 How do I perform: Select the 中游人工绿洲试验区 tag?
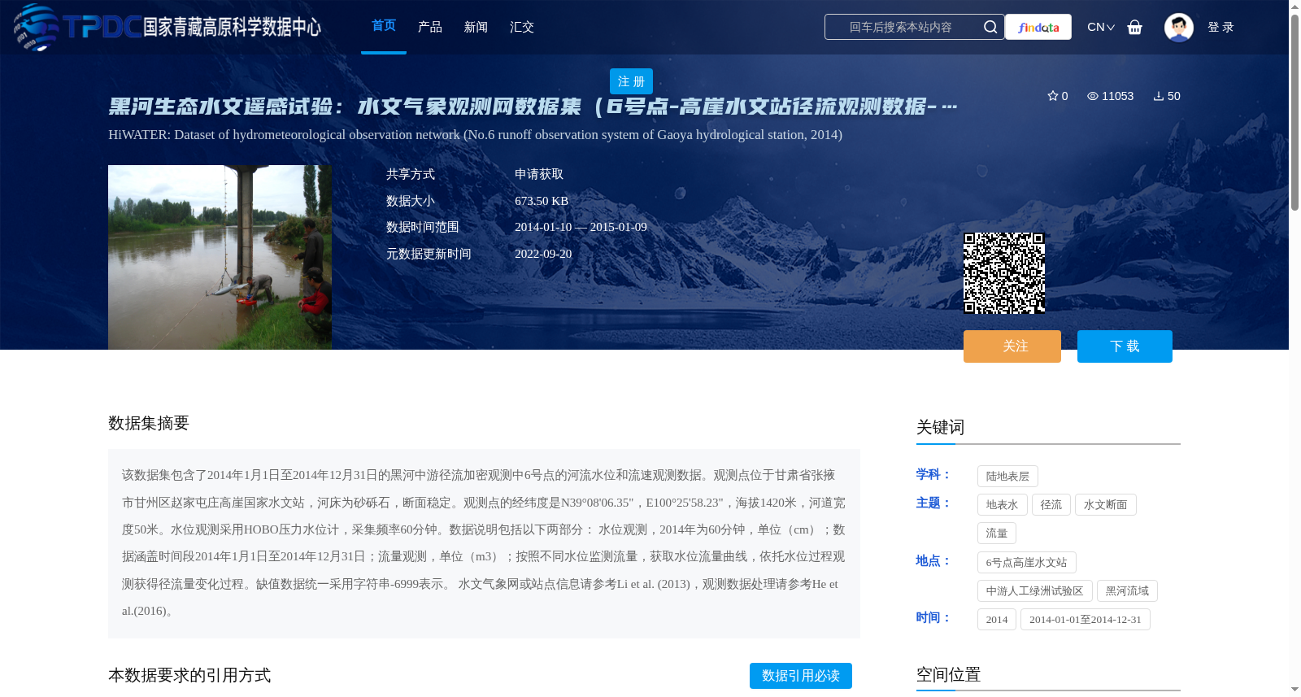point(1035,591)
